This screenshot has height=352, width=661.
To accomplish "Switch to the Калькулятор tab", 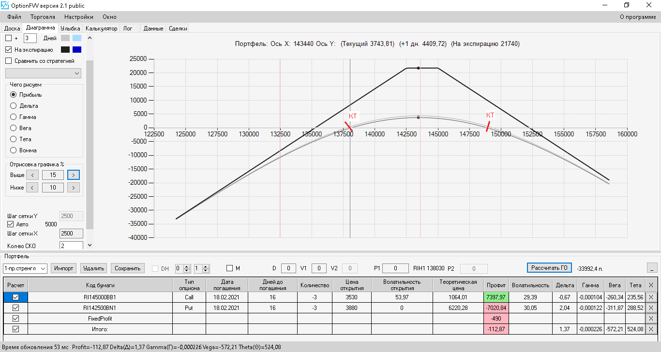I will [102, 29].
